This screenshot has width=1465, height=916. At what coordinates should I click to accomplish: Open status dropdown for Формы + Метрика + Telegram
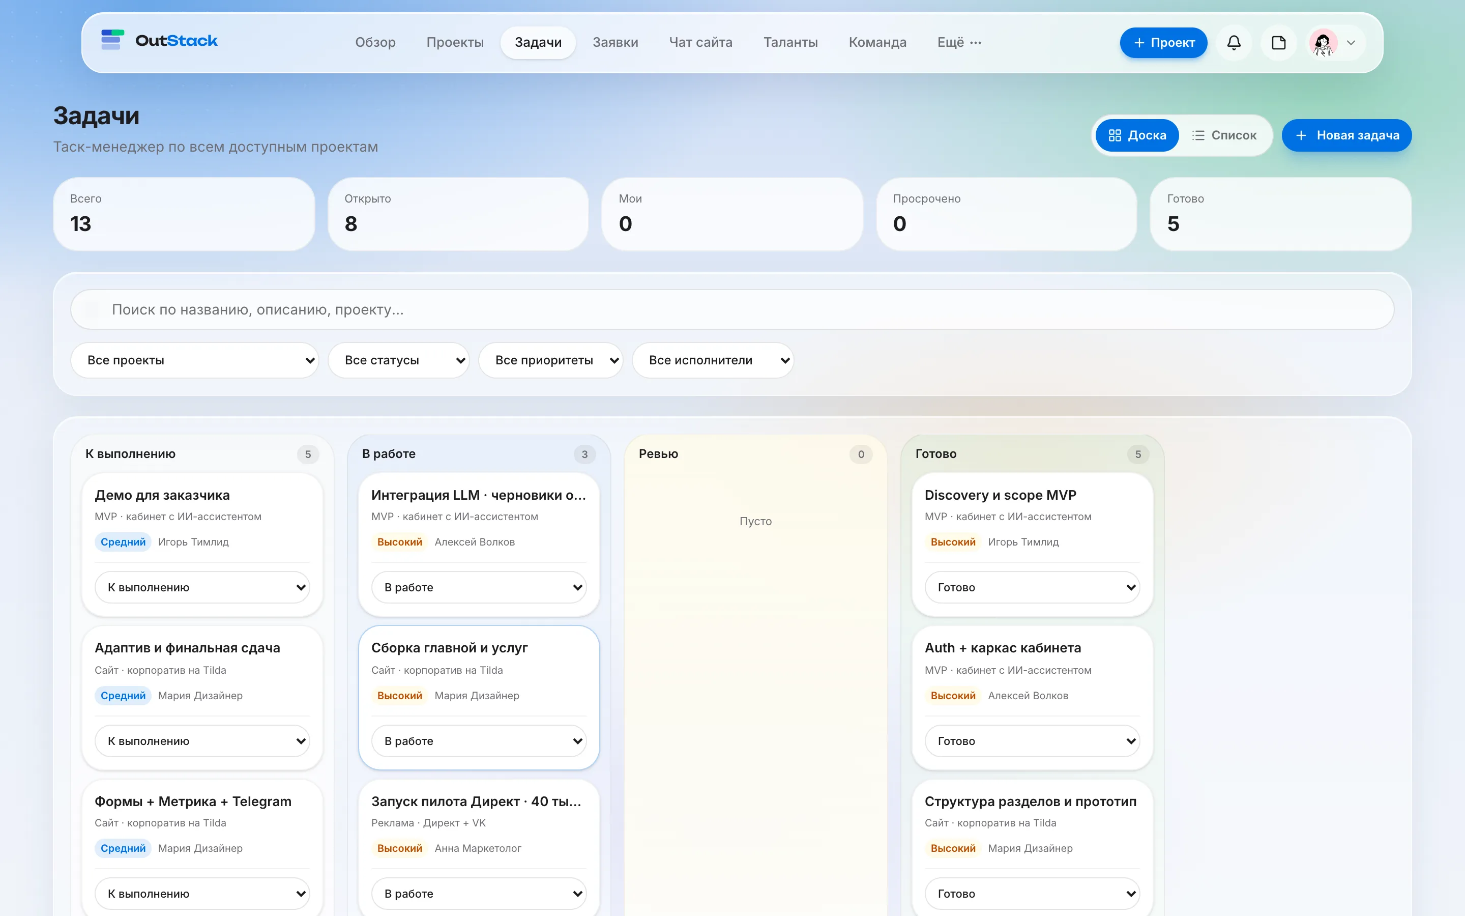tap(202, 894)
